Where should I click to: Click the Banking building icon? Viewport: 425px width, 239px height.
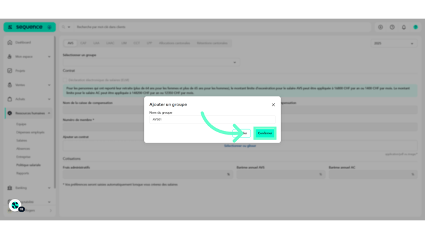[10, 188]
